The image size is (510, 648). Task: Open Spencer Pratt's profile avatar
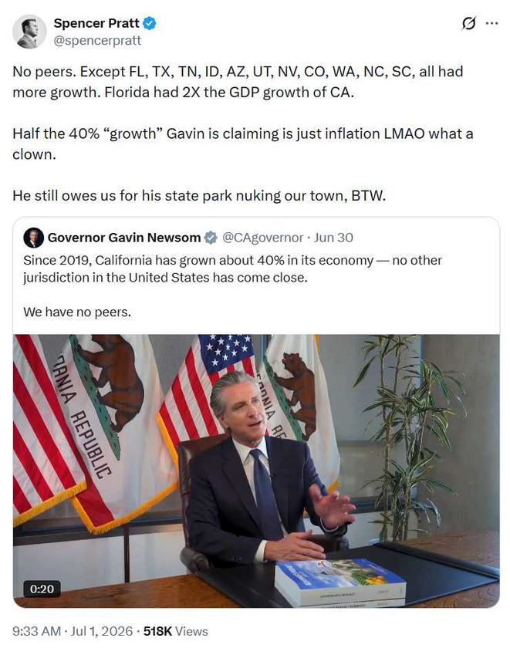coord(29,32)
